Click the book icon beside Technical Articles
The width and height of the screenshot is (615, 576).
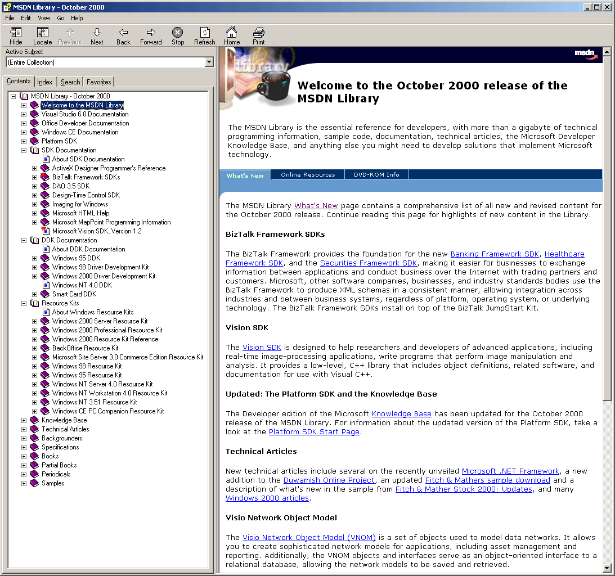pyautogui.click(x=34, y=429)
